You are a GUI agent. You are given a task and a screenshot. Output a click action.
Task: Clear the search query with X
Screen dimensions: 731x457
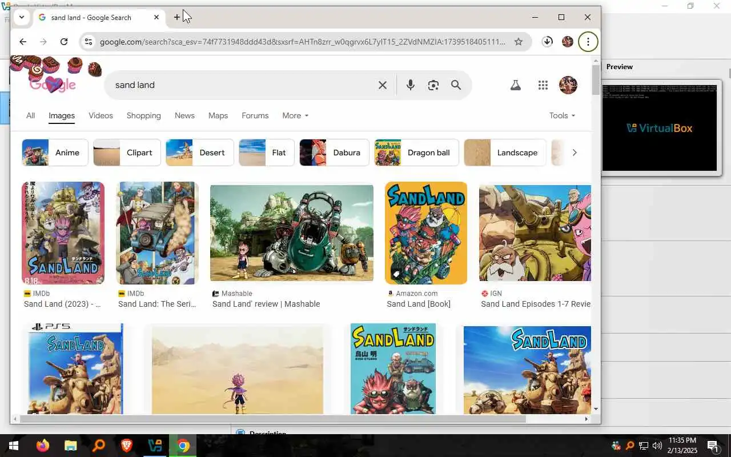383,85
